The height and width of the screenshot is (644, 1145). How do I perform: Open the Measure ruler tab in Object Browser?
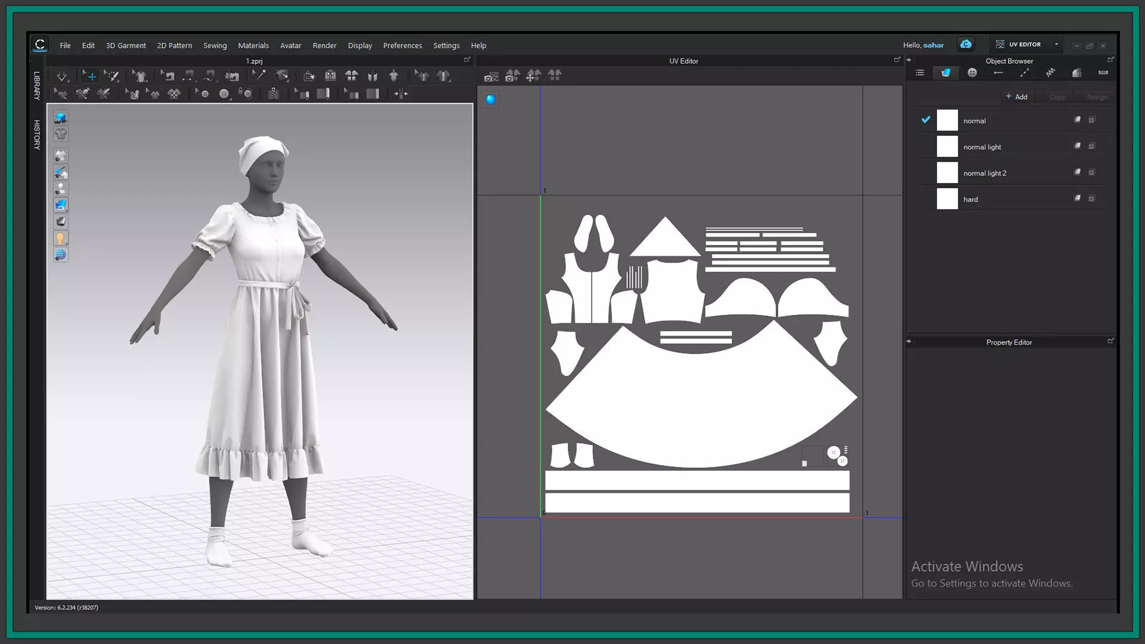point(1103,73)
